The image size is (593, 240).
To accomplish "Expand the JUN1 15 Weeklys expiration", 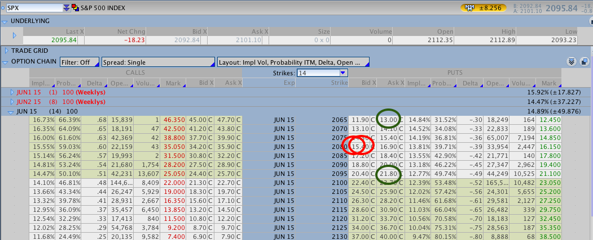I will click(12, 92).
